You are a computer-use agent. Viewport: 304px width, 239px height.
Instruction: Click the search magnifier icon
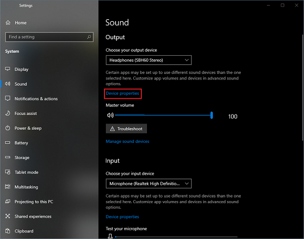pyautogui.click(x=90, y=37)
